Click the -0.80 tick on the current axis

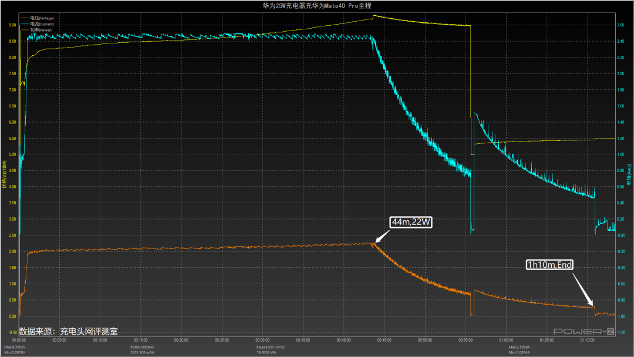(x=620, y=300)
